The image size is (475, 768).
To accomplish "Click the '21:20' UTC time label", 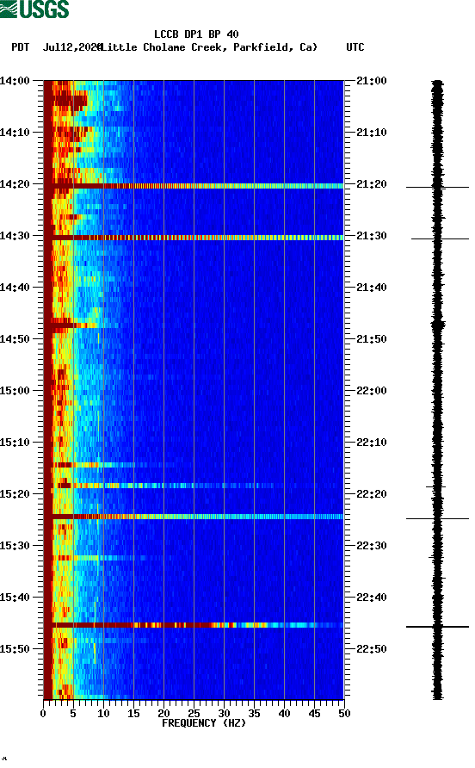I will 372,184.
